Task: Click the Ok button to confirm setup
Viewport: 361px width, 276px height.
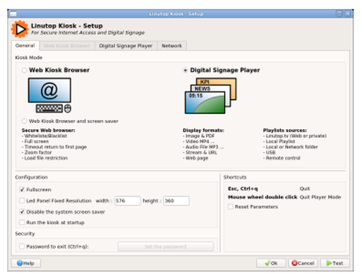Action: 271,263
